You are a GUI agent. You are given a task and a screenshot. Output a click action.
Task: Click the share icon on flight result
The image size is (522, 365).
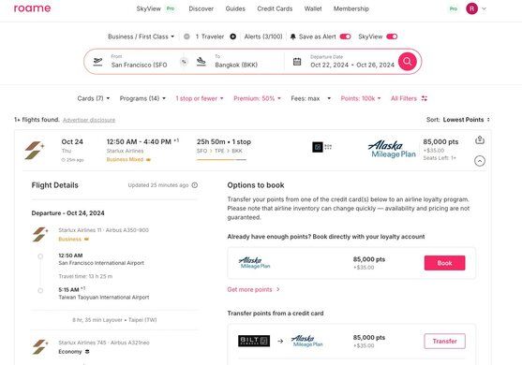[x=480, y=140]
